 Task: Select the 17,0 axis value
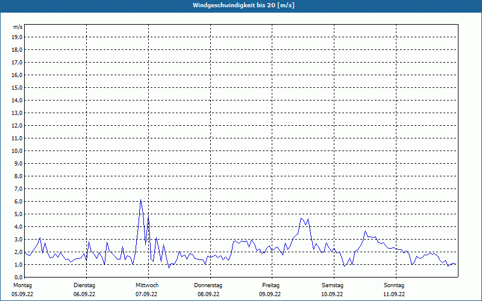tap(17, 63)
